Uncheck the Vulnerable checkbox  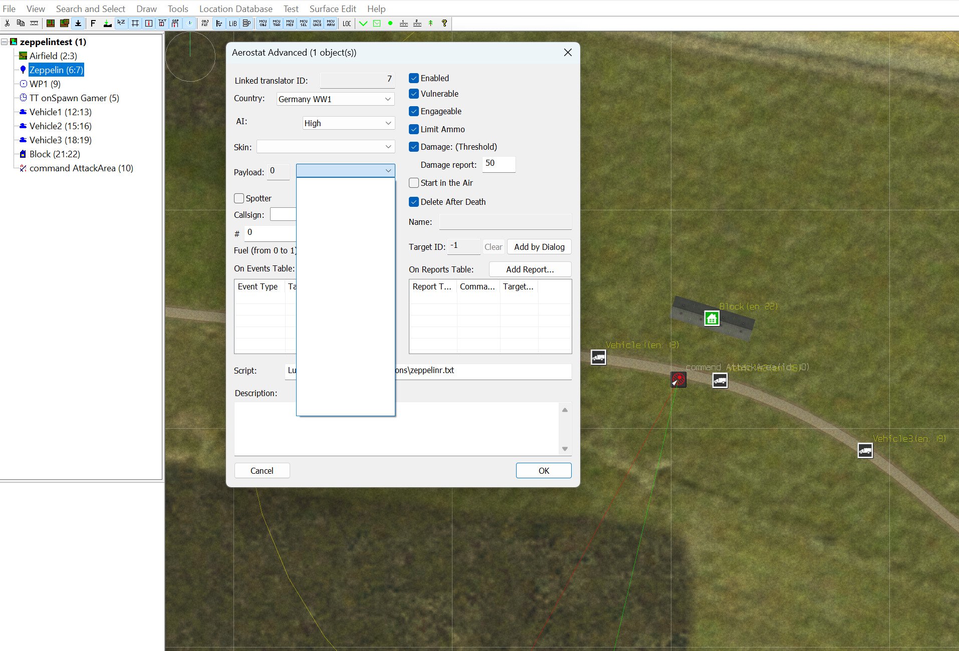pyautogui.click(x=414, y=94)
